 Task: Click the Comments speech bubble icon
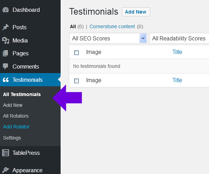point(6,66)
